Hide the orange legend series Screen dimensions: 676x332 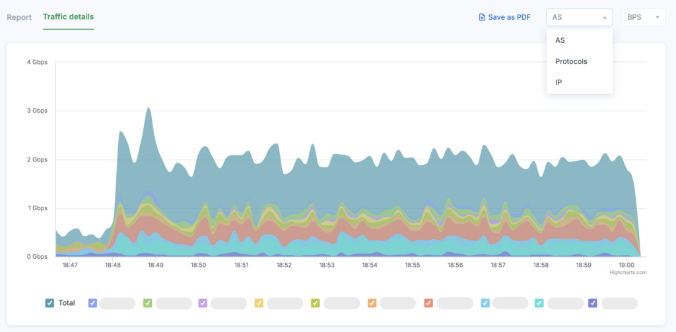[x=372, y=303]
